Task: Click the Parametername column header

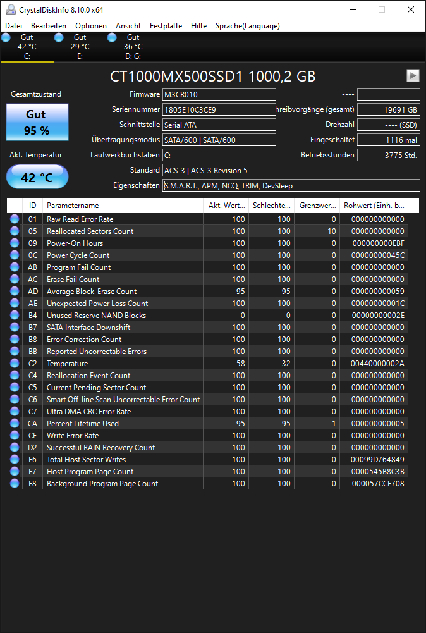Action: (x=123, y=206)
